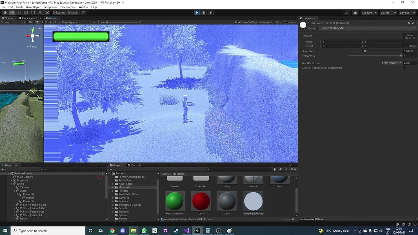
Task: Select the underwaterPPMat material thumbnail
Action: pyautogui.click(x=253, y=202)
